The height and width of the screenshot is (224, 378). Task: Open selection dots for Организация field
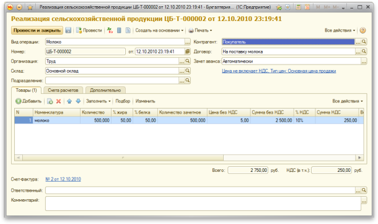tap(182, 61)
